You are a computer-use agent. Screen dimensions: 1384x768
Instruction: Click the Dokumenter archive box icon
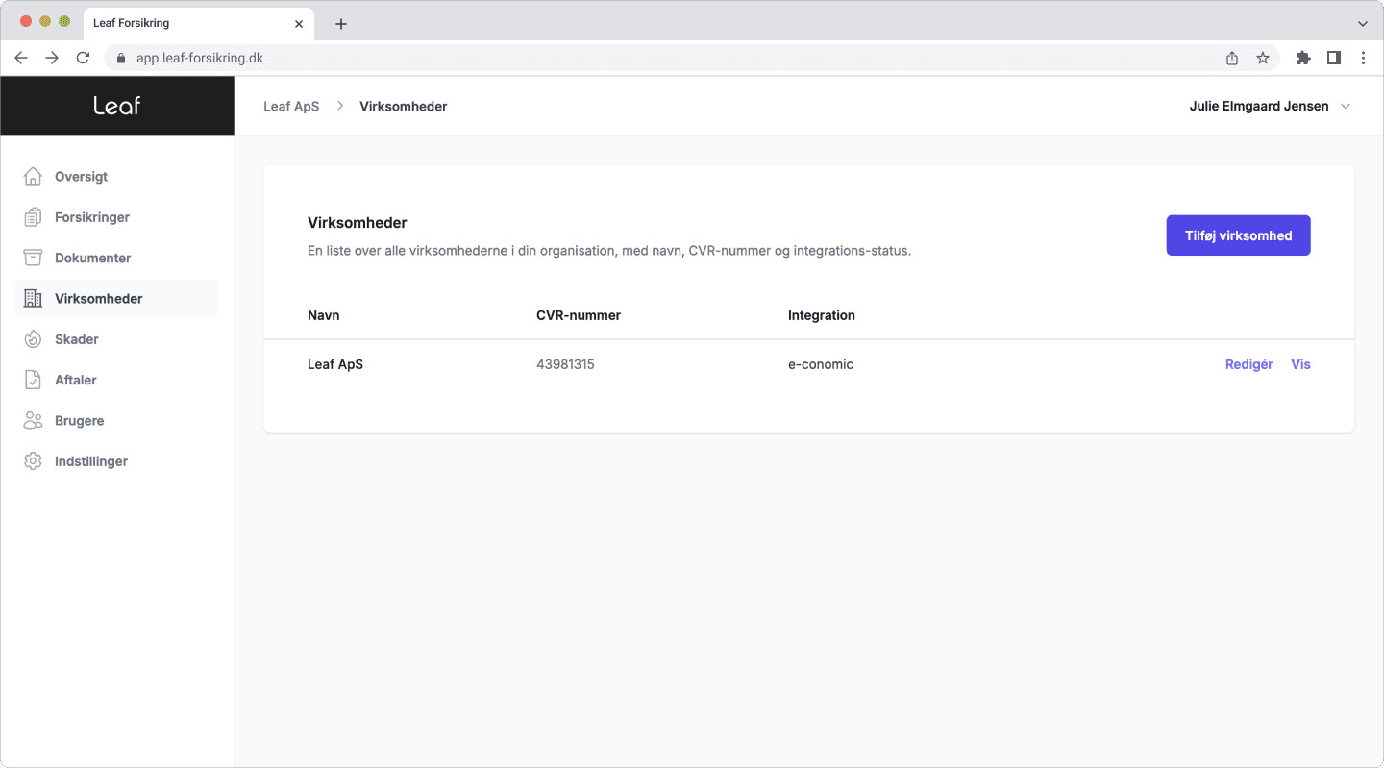pyautogui.click(x=33, y=258)
